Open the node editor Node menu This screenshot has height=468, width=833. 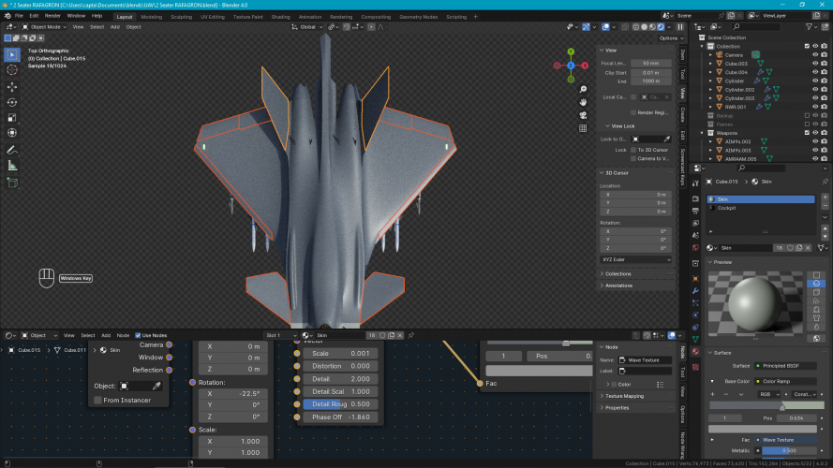click(123, 335)
